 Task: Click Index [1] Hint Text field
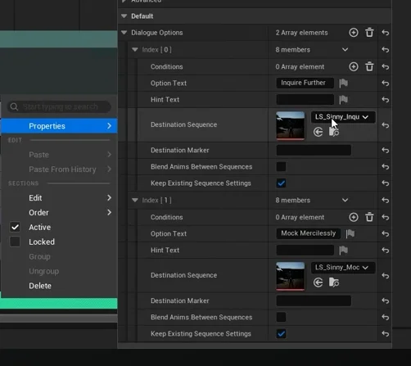coord(305,250)
